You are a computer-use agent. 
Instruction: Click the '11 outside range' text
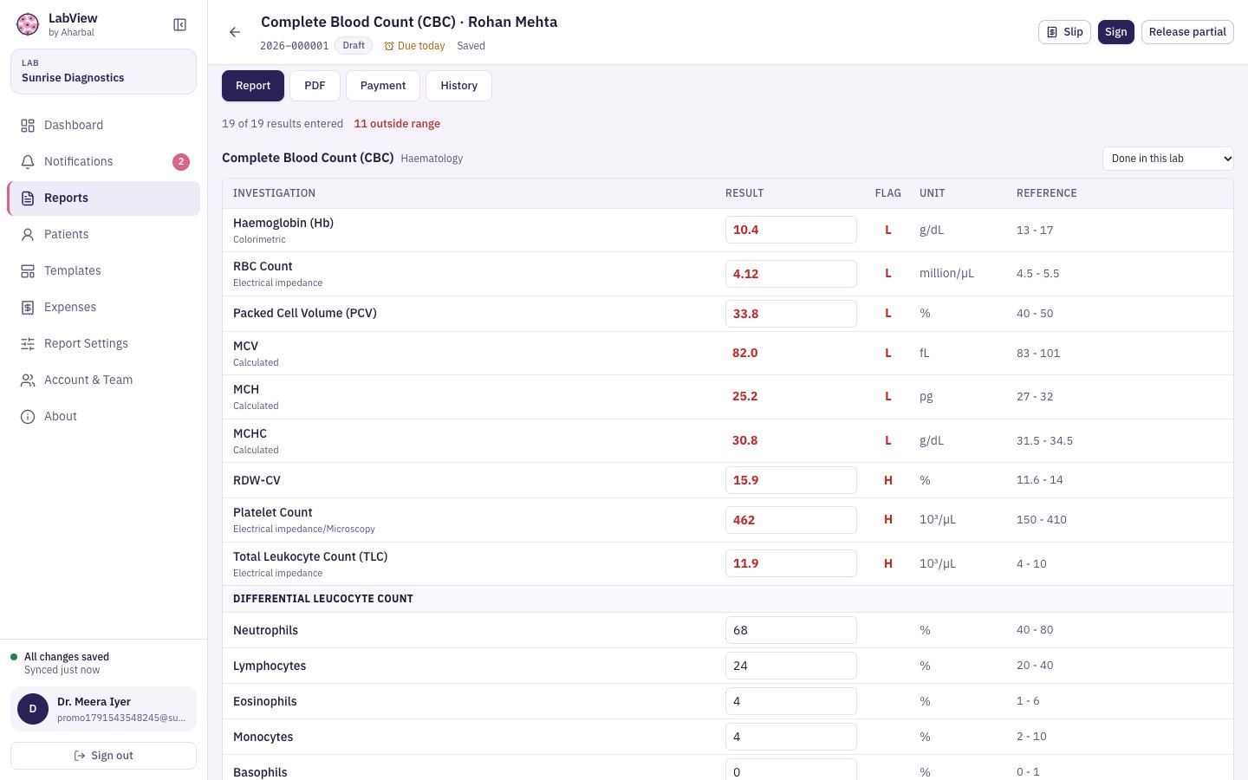(397, 124)
